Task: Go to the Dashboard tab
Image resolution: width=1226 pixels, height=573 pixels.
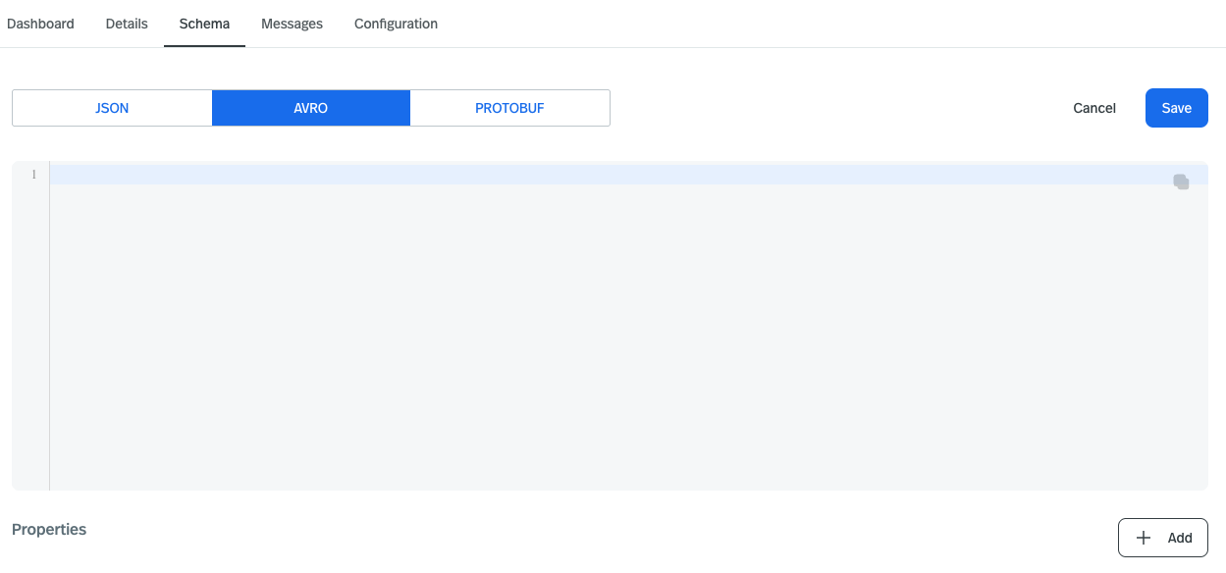Action: pyautogui.click(x=40, y=23)
